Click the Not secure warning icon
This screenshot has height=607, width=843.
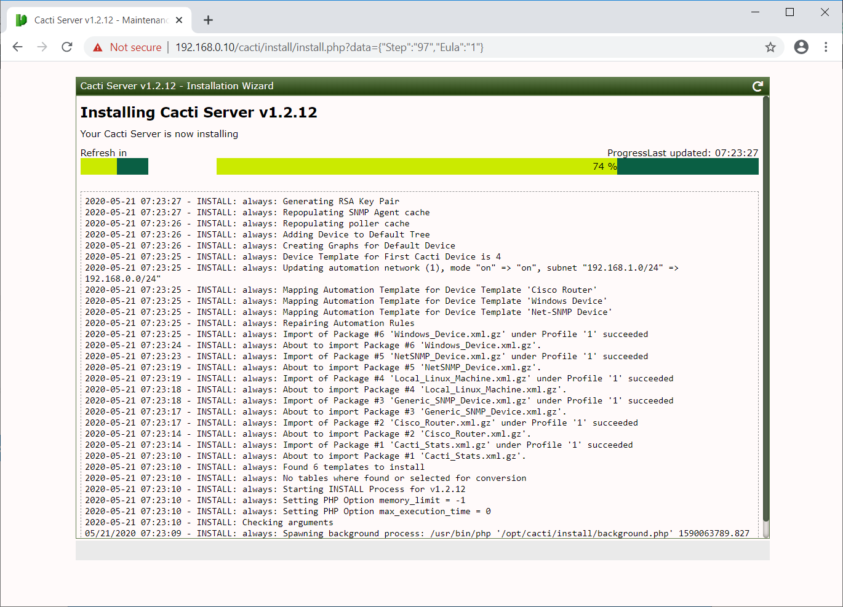(x=97, y=47)
